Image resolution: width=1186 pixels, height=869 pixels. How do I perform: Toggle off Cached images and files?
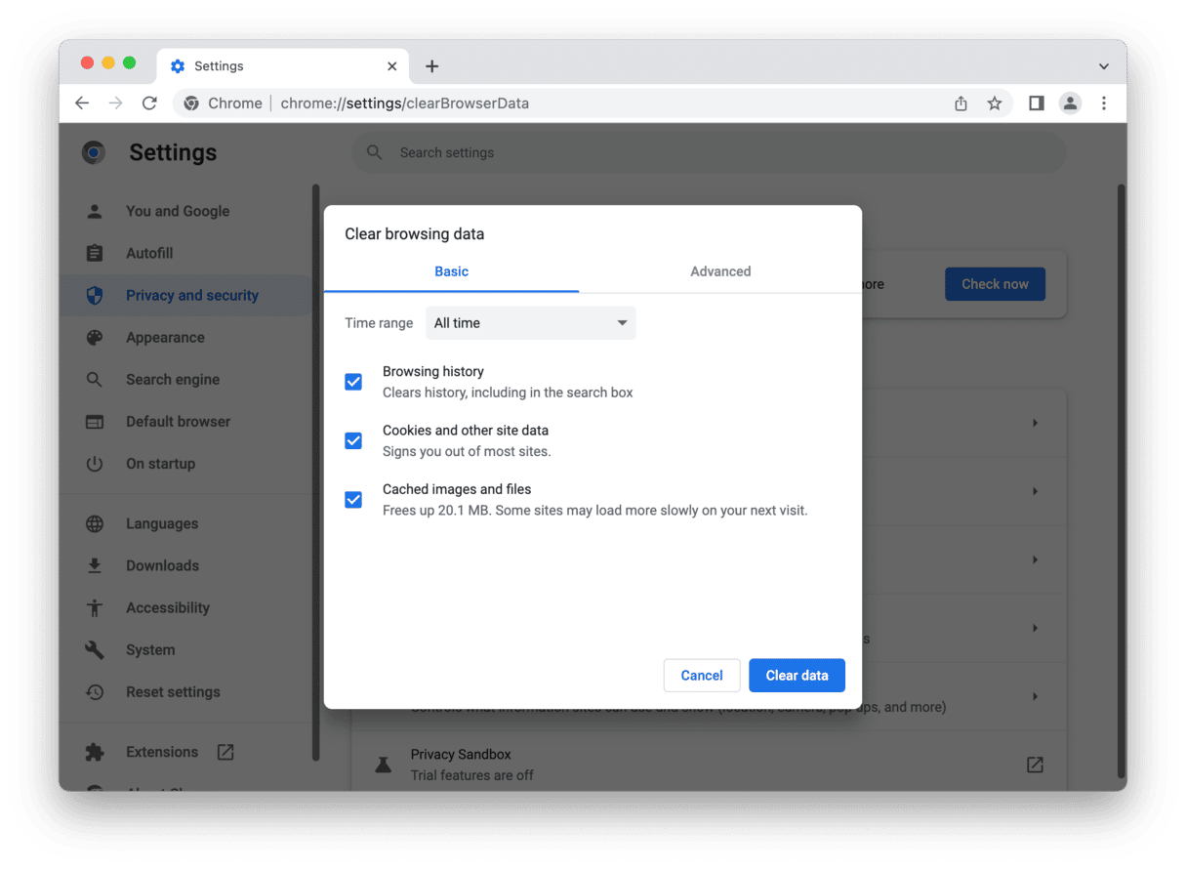point(353,499)
